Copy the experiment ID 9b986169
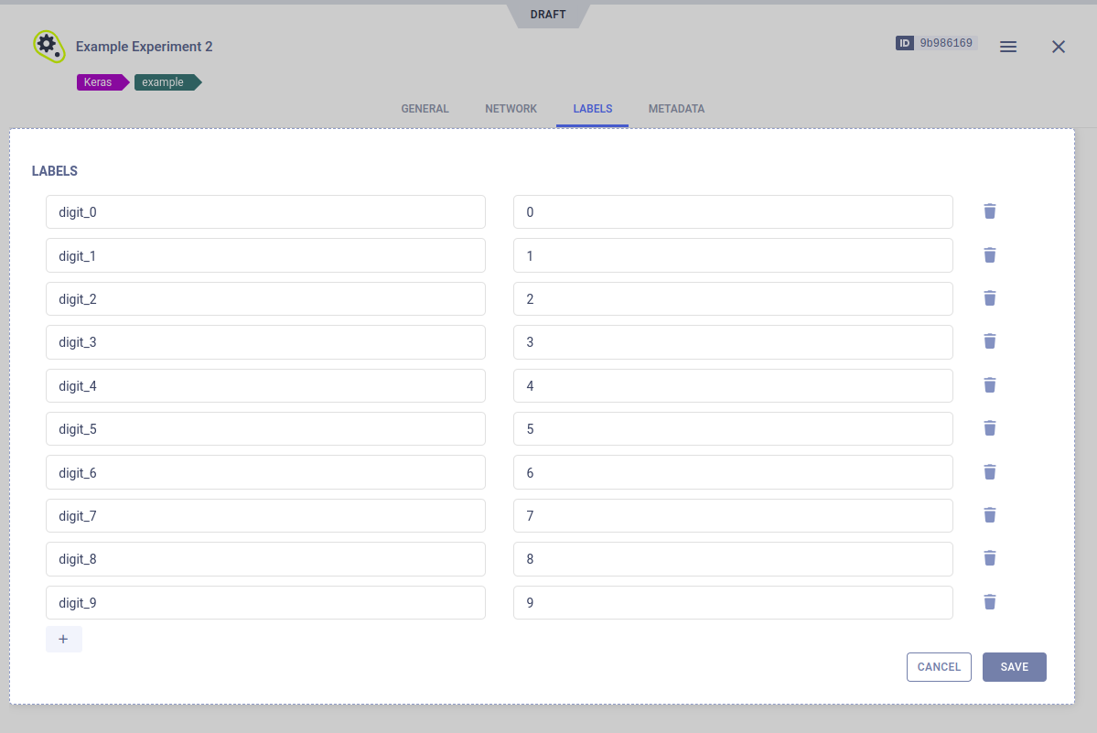Image resolution: width=1097 pixels, height=733 pixels. pyautogui.click(x=945, y=43)
